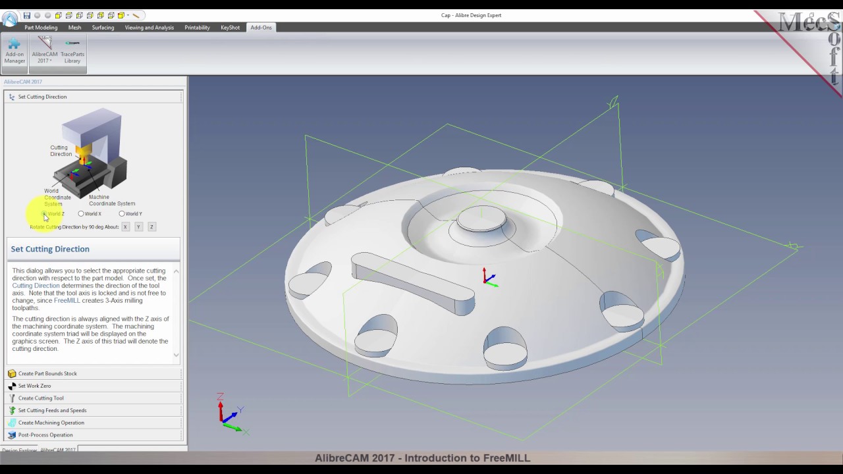Switch to the KeyShot tab
The height and width of the screenshot is (474, 843).
tap(230, 28)
